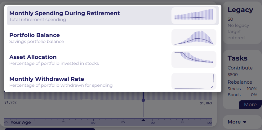The width and height of the screenshot is (262, 130).
Task: Click the Asset Allocation mini chart icon
Action: tap(194, 60)
